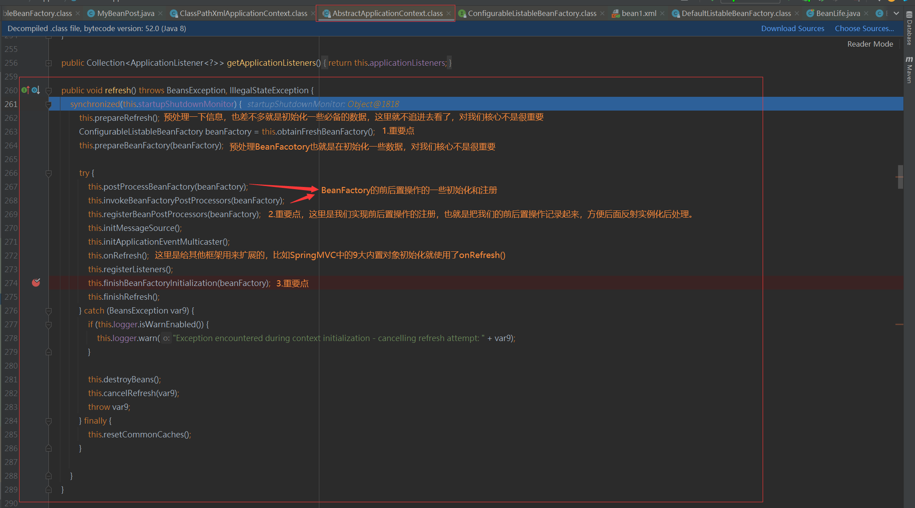Close the BeanLife.java tab
The height and width of the screenshot is (508, 915).
(866, 13)
